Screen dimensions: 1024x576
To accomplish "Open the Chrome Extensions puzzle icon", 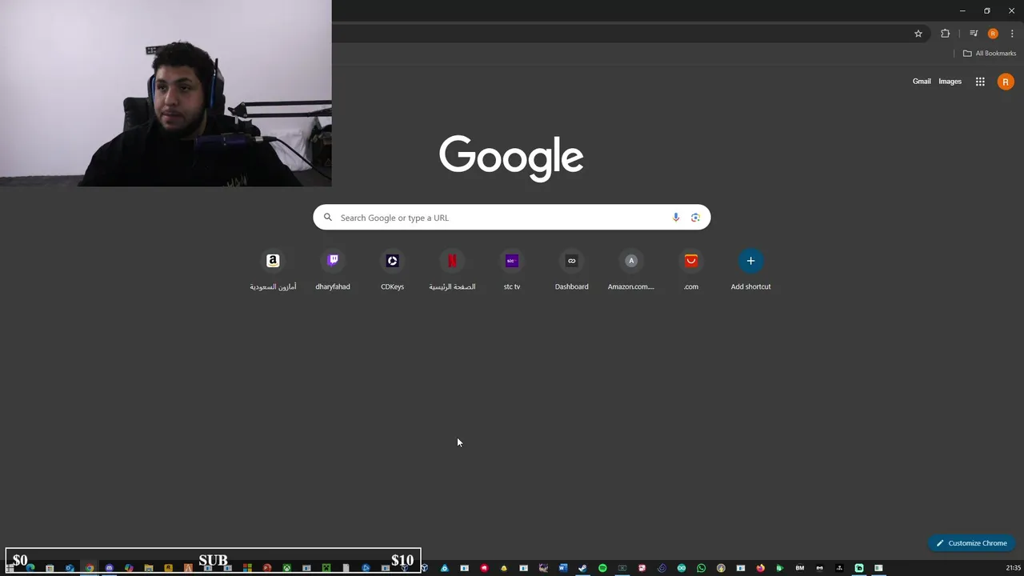I will (x=946, y=34).
